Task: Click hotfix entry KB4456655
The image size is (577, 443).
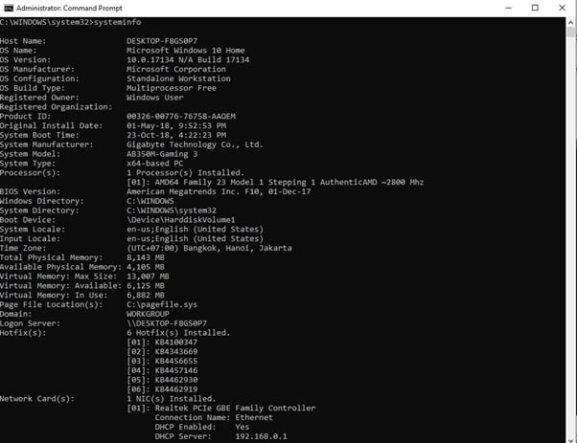Action: pos(176,361)
